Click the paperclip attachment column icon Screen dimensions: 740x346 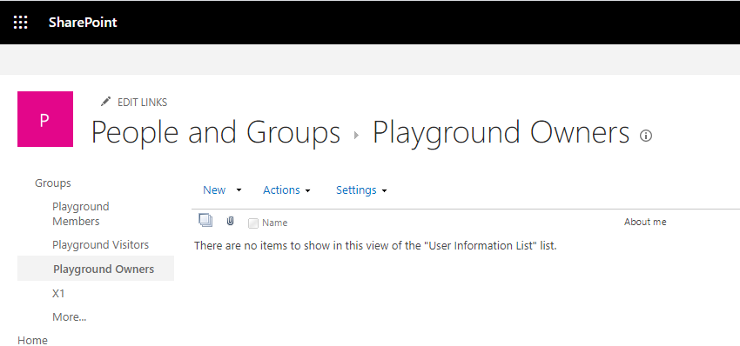click(x=231, y=221)
